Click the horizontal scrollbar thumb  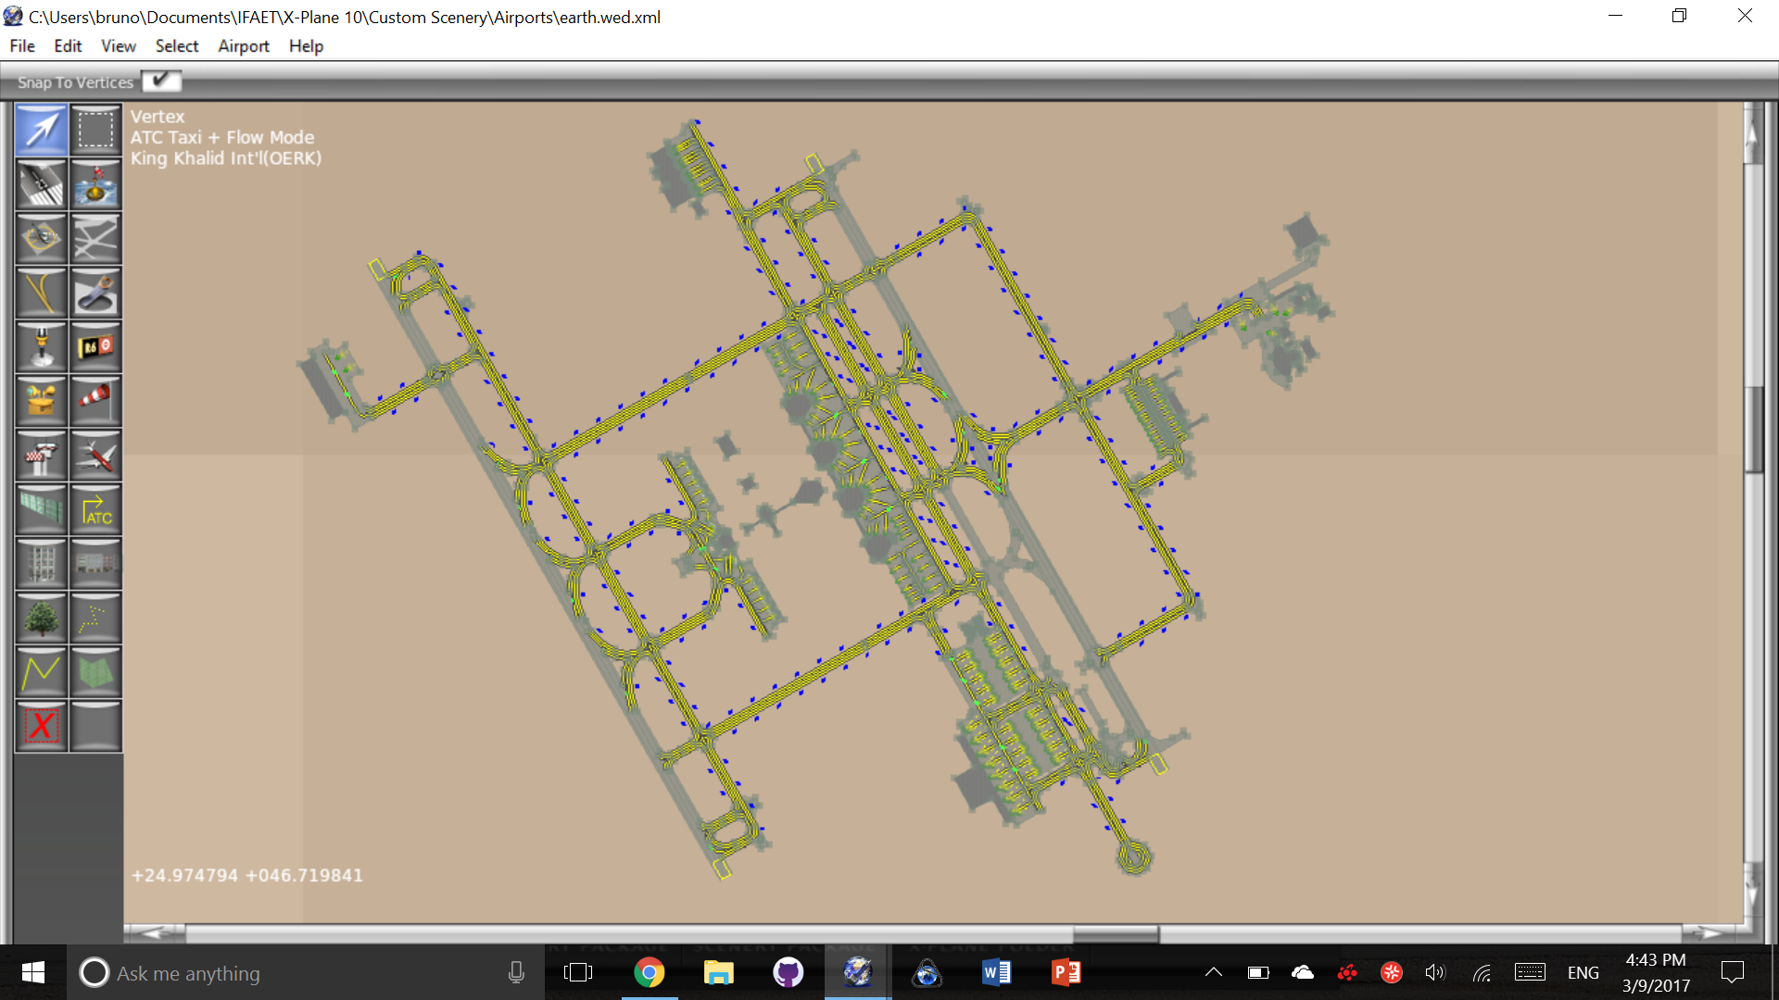point(1115,932)
